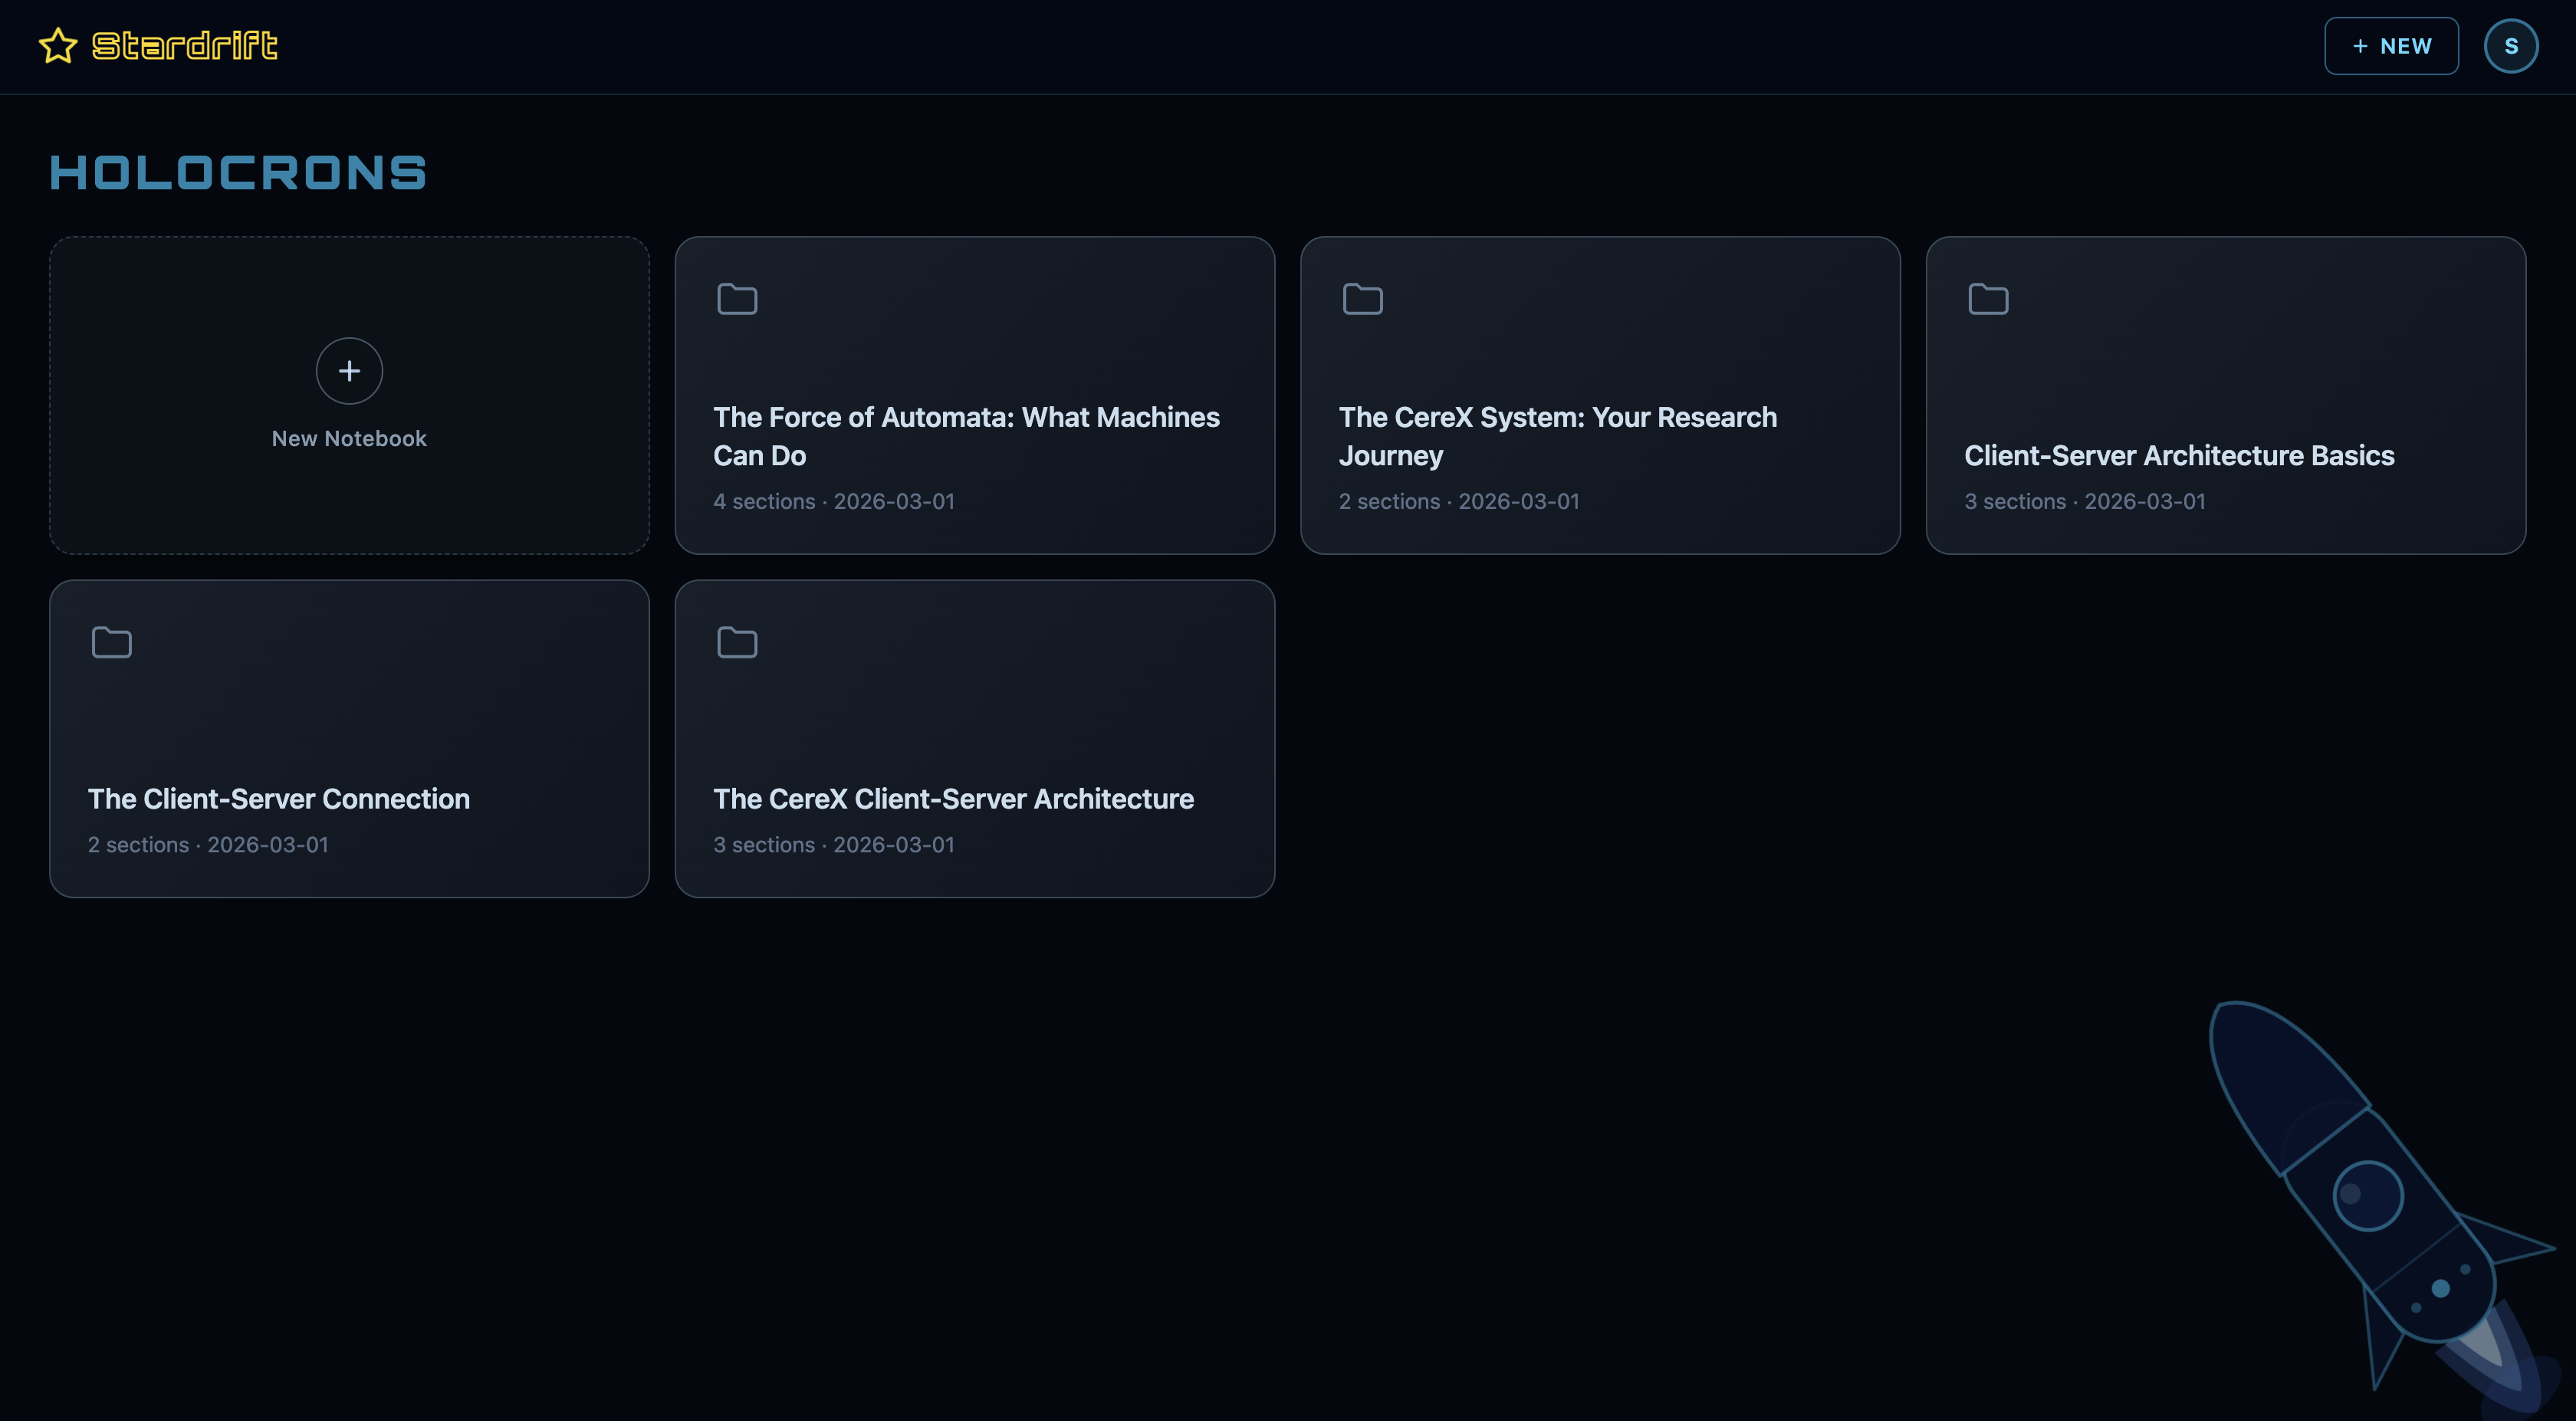Click the plus circle in New Notebook card
Image resolution: width=2576 pixels, height=1421 pixels.
coord(349,371)
